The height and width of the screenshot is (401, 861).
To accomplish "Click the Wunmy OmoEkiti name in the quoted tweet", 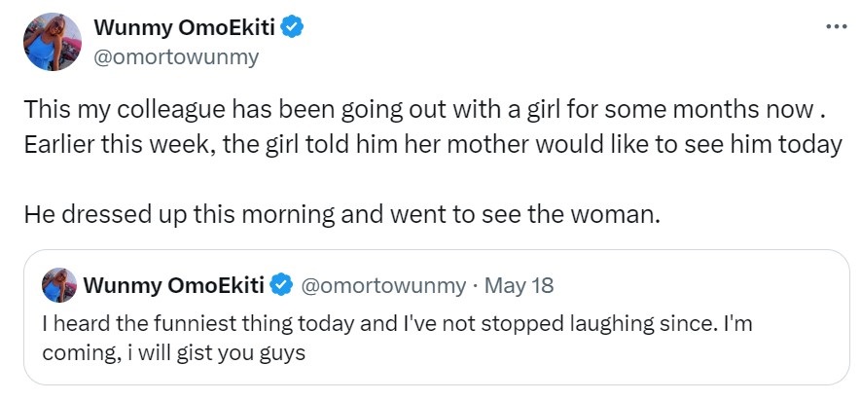I will pos(175,286).
